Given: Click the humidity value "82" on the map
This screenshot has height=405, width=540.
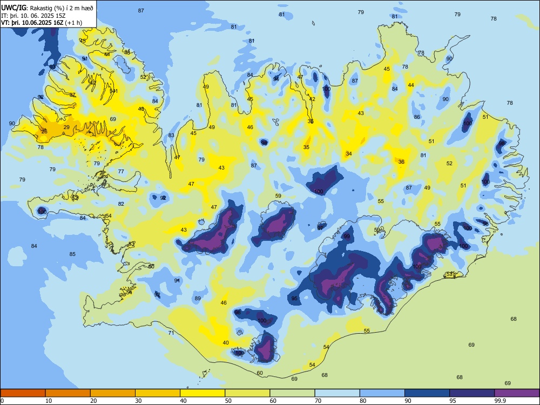Looking at the screenshot, I should click(x=121, y=204).
